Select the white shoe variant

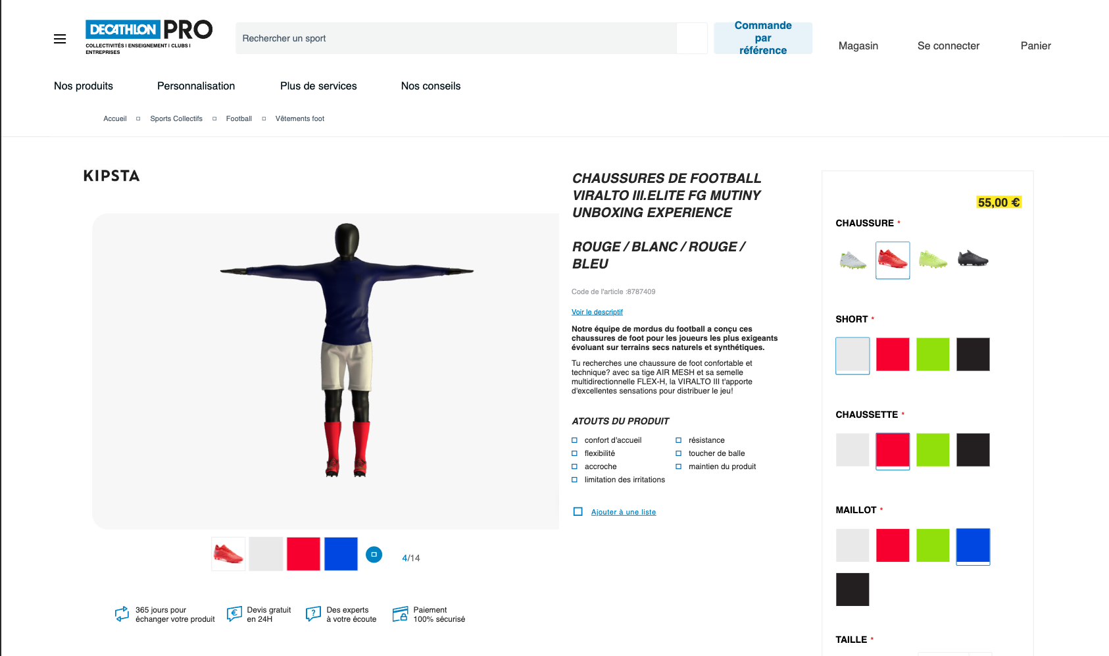[x=852, y=260]
